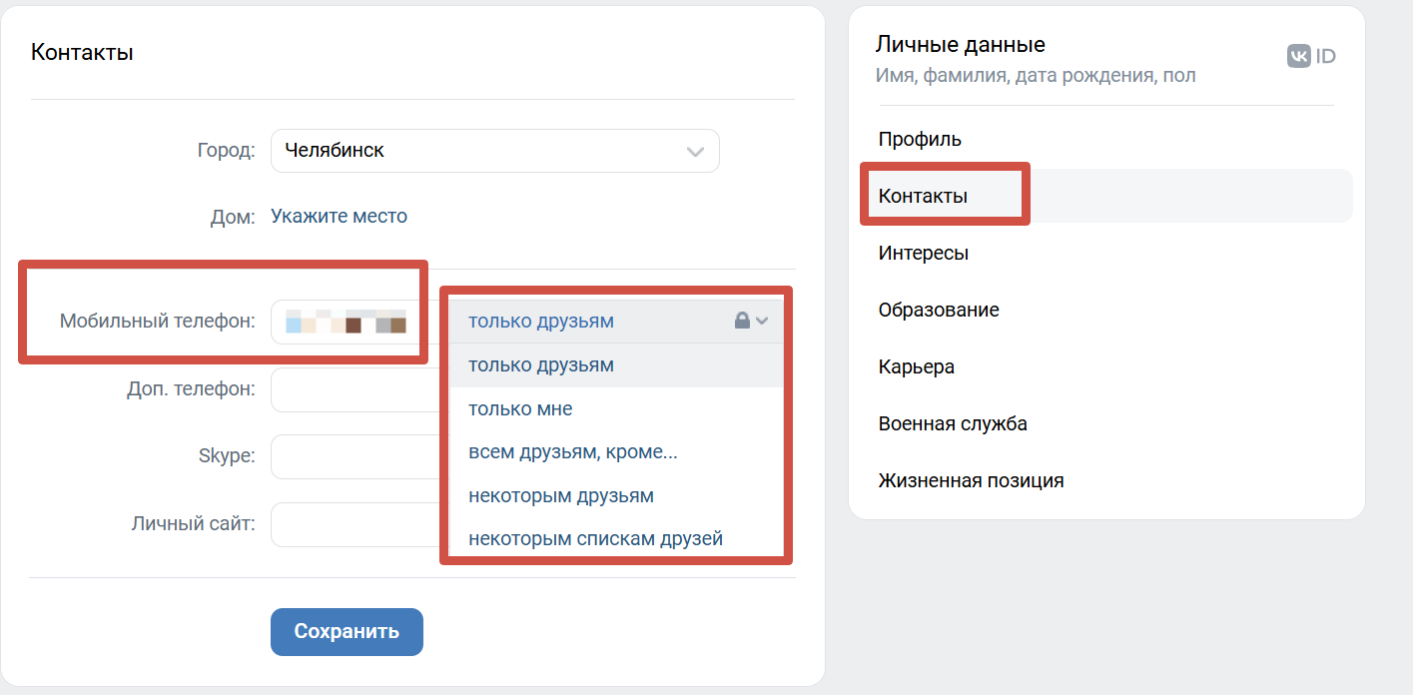This screenshot has height=695, width=1413.
Task: Click the 'Укажите место' link
Action: [339, 216]
